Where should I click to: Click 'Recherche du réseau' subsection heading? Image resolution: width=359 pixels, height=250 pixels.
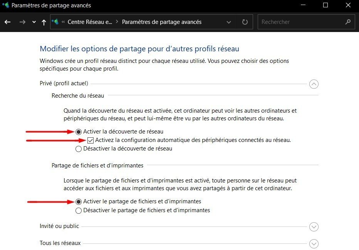(x=78, y=95)
